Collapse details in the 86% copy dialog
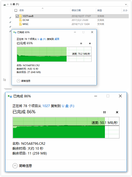 pos(15,166)
